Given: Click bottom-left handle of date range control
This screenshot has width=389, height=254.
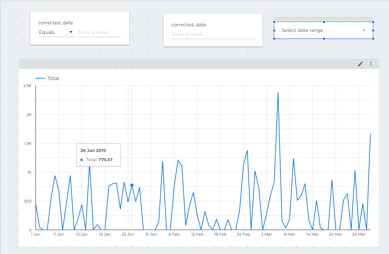Looking at the screenshot, I should [x=274, y=39].
